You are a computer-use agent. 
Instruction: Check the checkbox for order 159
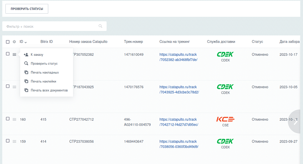click(x=8, y=141)
